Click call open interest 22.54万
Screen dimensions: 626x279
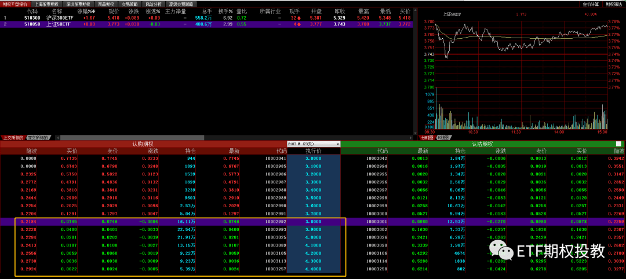click(187, 230)
